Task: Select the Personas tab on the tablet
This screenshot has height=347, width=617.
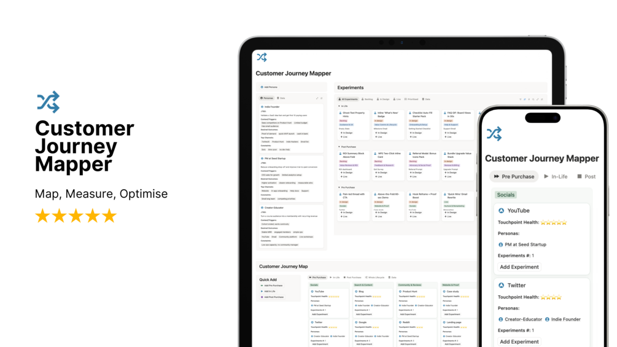Action: 267,98
